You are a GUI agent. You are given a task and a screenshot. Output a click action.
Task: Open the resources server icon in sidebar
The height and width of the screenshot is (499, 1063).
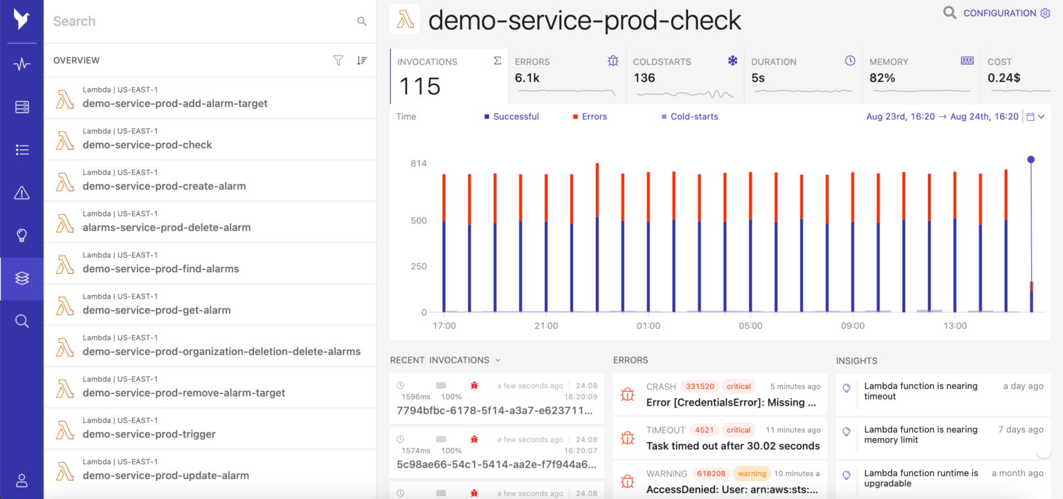pos(21,107)
